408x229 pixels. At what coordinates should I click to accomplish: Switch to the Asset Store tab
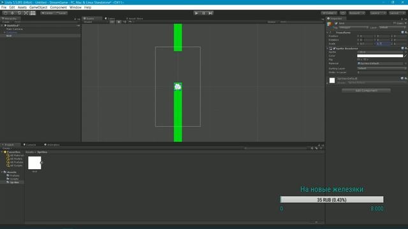pos(135,18)
